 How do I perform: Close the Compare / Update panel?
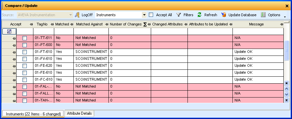pyautogui.click(x=287, y=6)
